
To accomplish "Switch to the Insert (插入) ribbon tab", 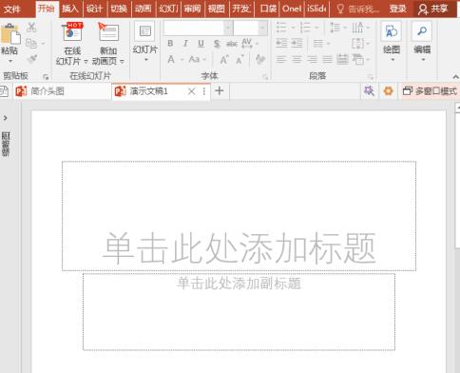I will coord(70,9).
